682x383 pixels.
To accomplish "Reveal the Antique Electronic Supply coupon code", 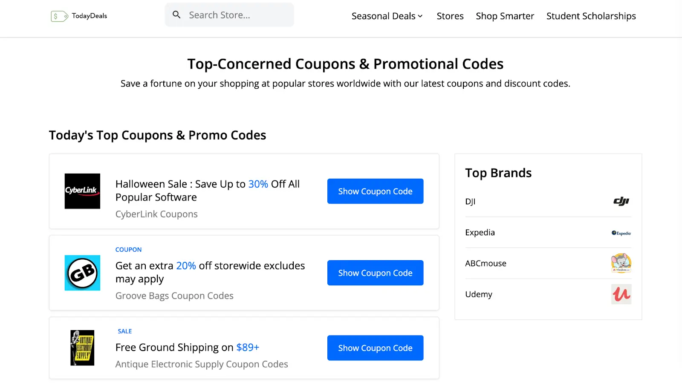I will coord(375,348).
